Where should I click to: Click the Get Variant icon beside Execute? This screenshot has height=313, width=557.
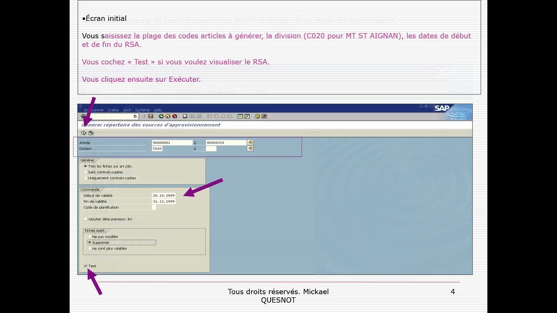click(91, 133)
